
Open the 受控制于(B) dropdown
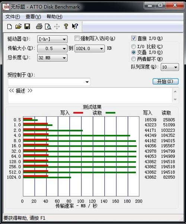[x=49, y=82]
